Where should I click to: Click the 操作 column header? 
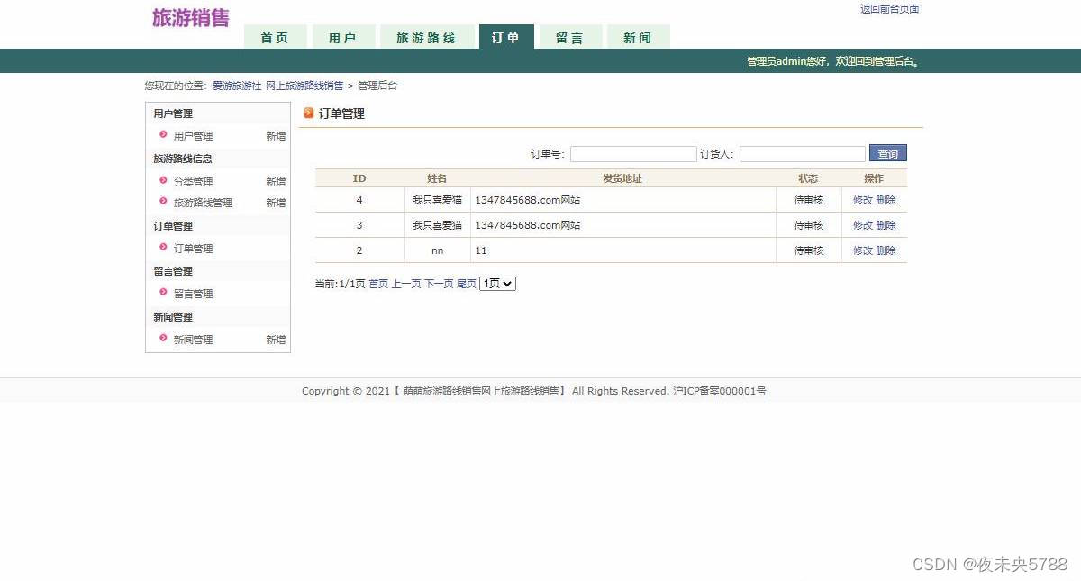click(x=874, y=178)
